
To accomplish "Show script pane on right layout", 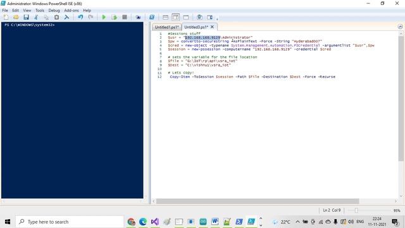I will [x=176, y=17].
